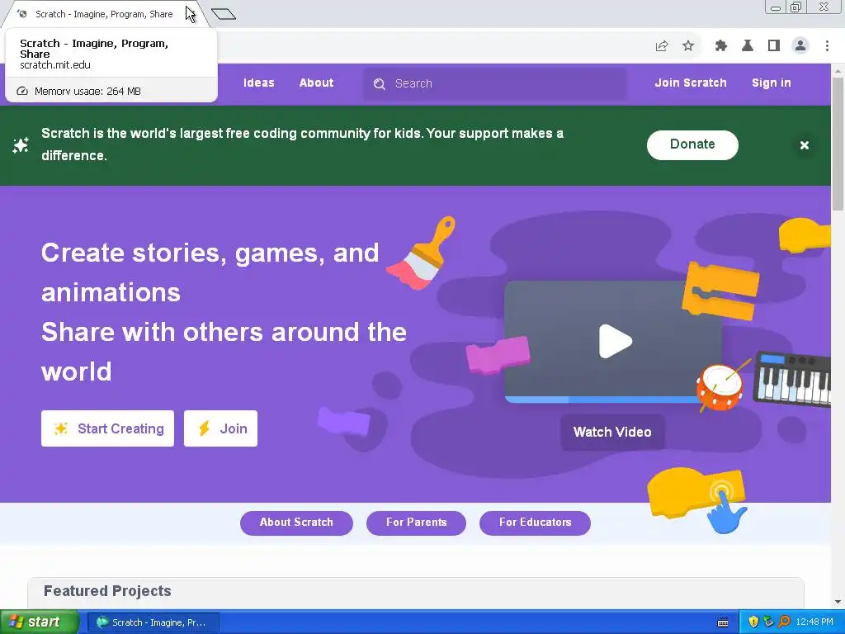Open the Sign in link
This screenshot has width=845, height=634.
(772, 83)
